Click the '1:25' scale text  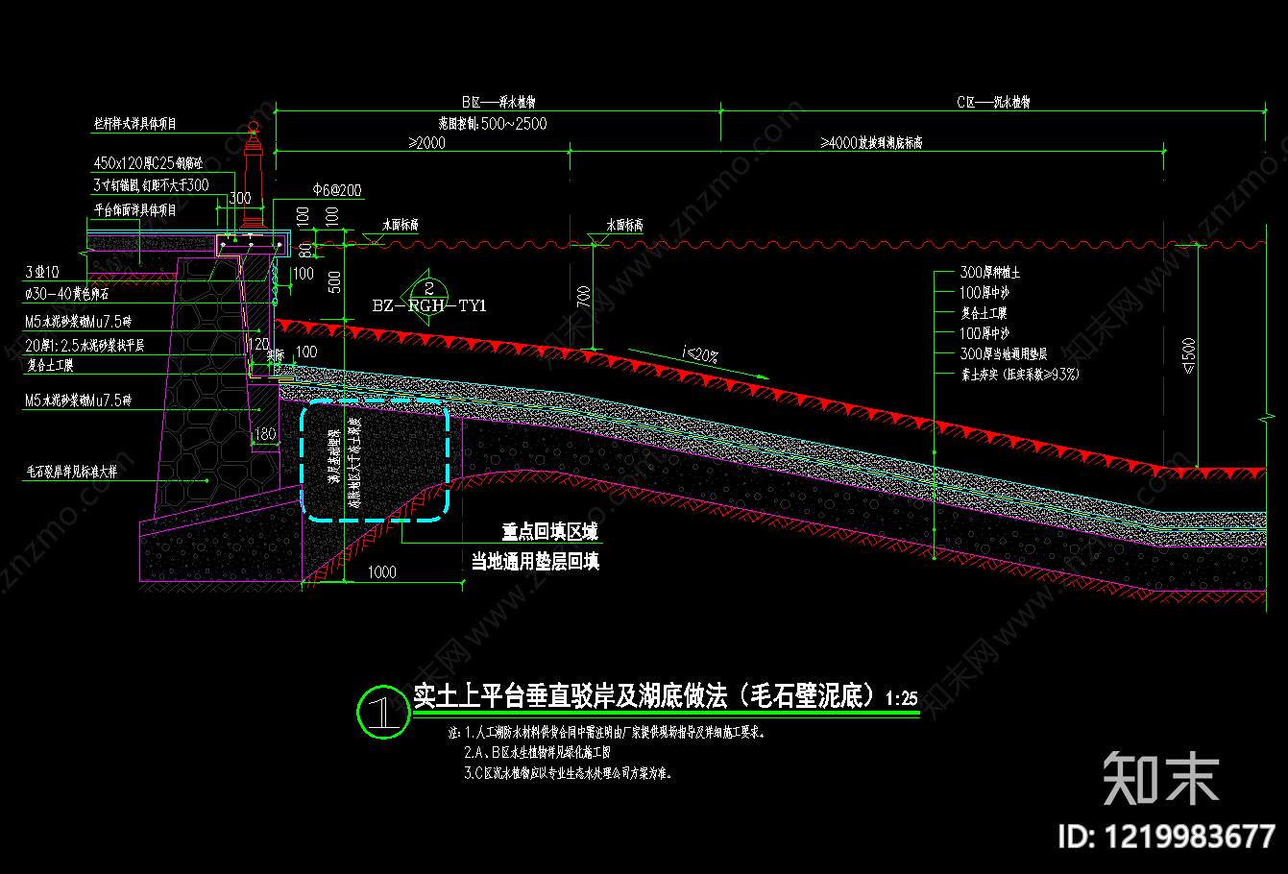(x=902, y=699)
